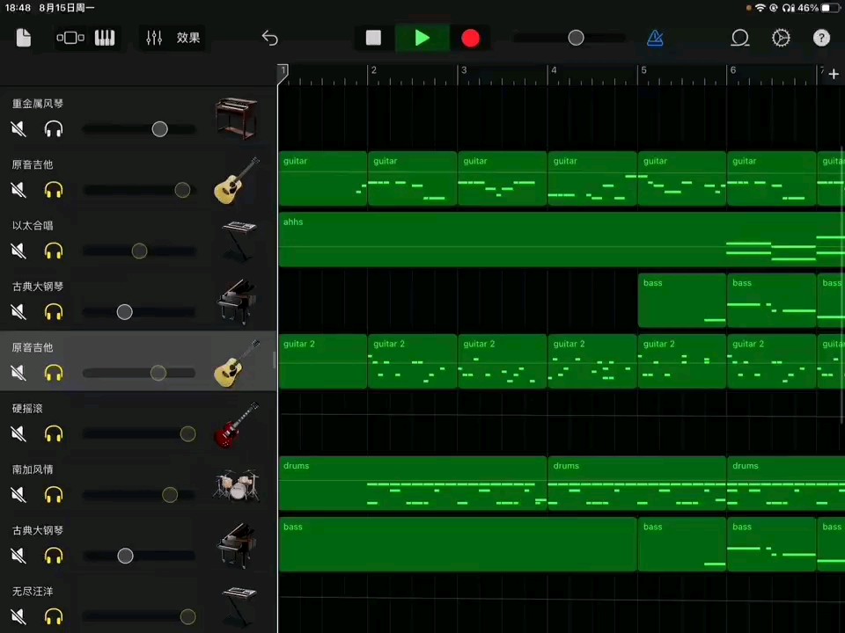Select the 硬摇滚 electric guitar icon
Image resolution: width=845 pixels, height=633 pixels.
236,425
